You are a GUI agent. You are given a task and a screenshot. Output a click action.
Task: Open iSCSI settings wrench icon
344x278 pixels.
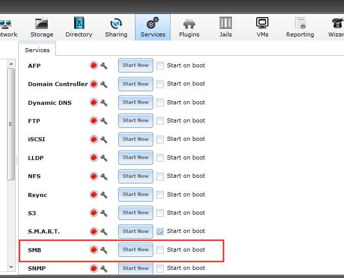pyautogui.click(x=104, y=139)
